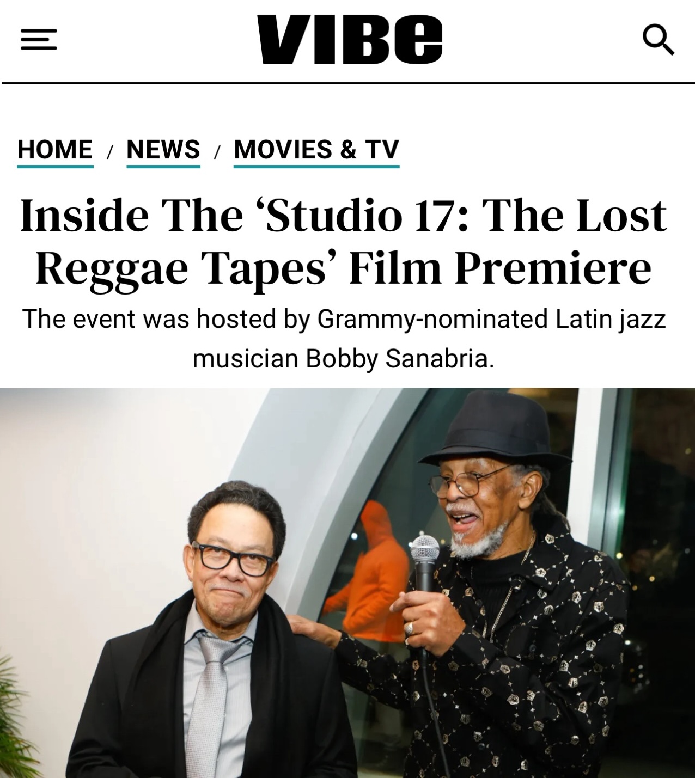Viewport: 695px width, 778px height.
Task: Open search with the magnifier icon
Action: pyautogui.click(x=658, y=39)
